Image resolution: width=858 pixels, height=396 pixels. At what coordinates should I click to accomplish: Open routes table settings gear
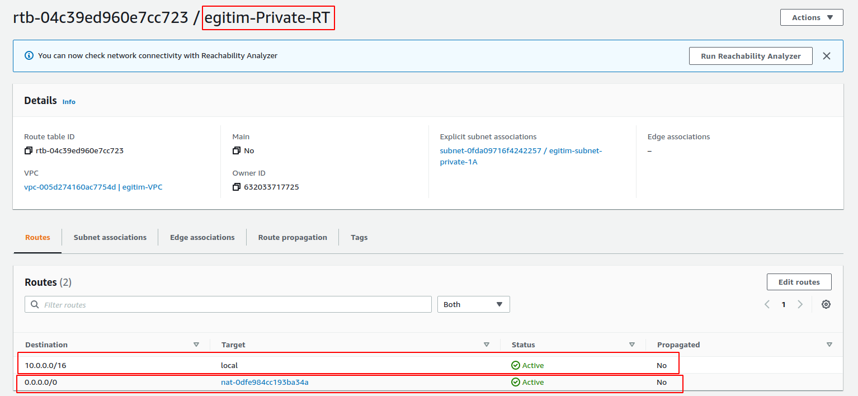(x=826, y=304)
